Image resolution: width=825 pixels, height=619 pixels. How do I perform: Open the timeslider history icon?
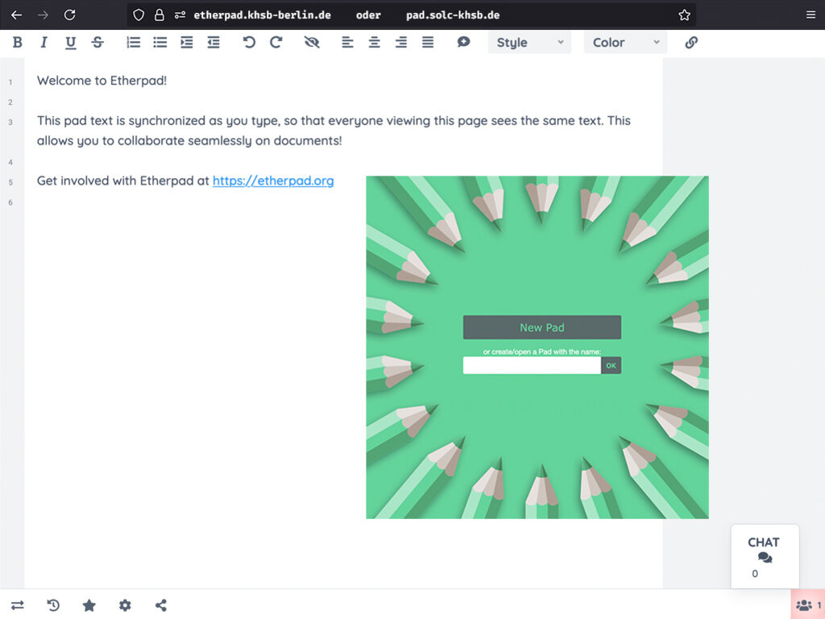coord(53,605)
